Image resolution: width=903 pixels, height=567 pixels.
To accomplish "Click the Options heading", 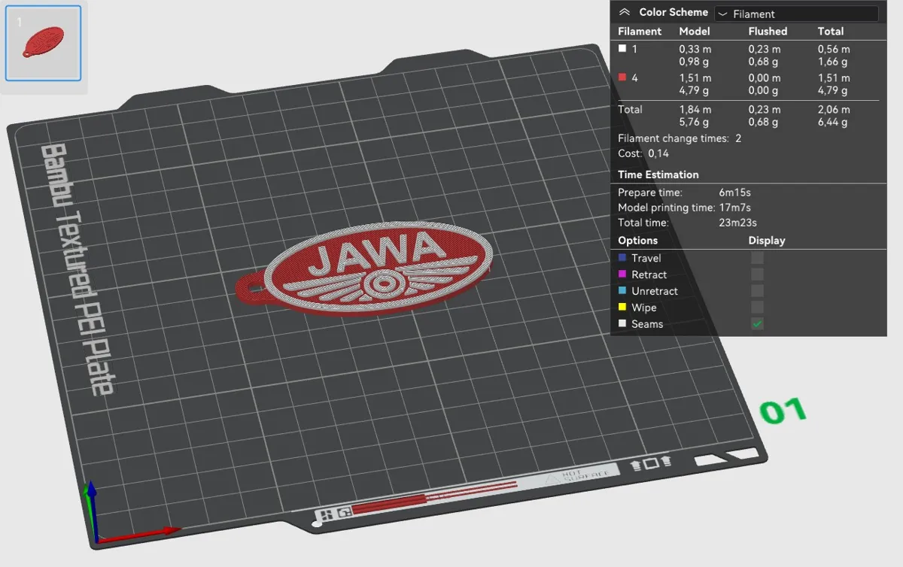I will pos(638,241).
